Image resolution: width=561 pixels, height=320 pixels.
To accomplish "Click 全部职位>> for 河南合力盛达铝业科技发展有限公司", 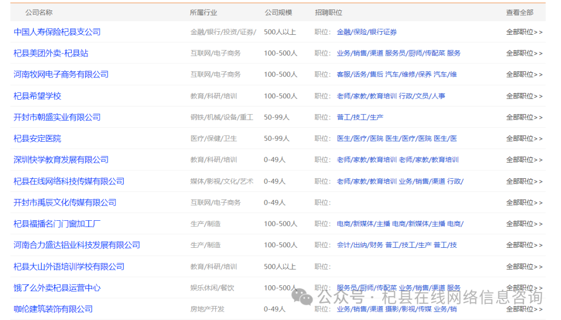I will click(x=524, y=245).
